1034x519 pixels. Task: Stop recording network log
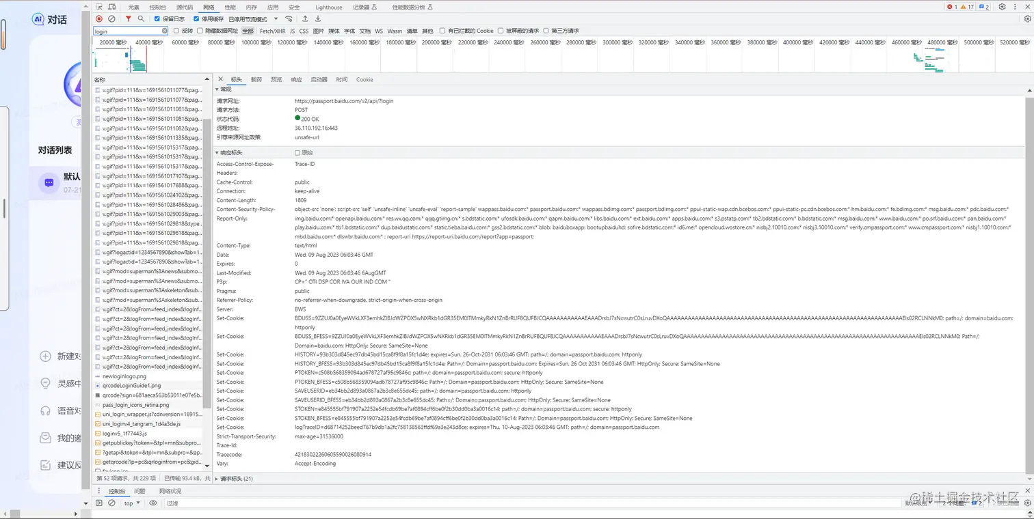(x=99, y=19)
